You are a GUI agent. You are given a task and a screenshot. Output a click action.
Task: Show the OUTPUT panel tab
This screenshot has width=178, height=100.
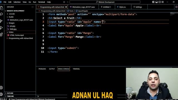[52, 69]
